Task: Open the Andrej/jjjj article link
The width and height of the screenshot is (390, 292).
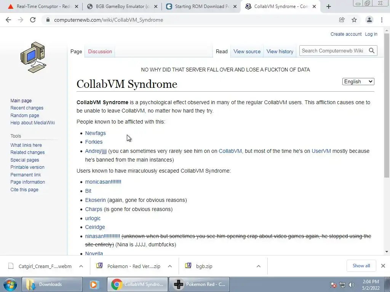Action: tap(96, 151)
